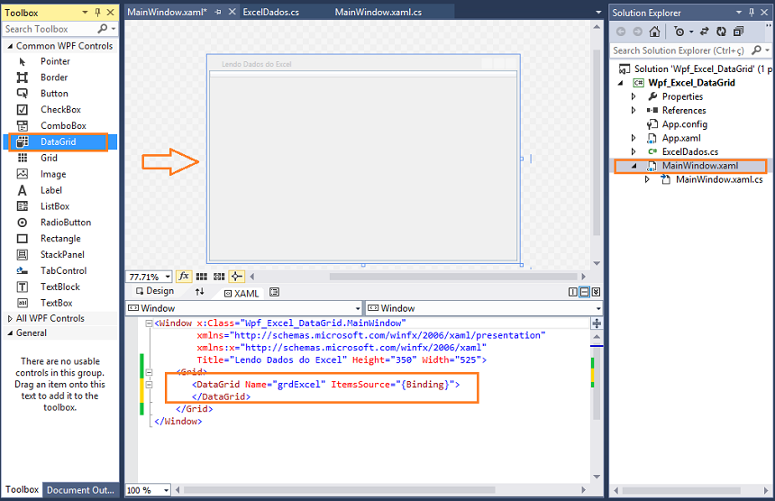Collapse Common WPF Controls group
The height and width of the screenshot is (501, 775).
(10, 46)
